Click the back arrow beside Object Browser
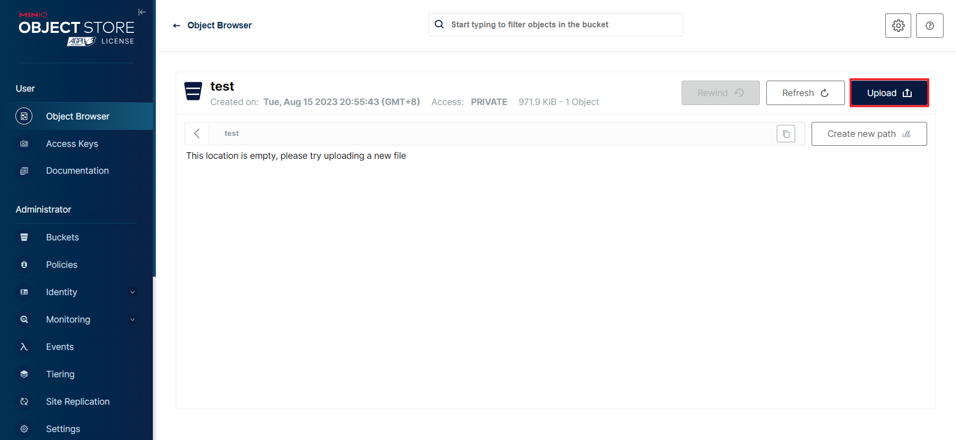 [x=177, y=25]
